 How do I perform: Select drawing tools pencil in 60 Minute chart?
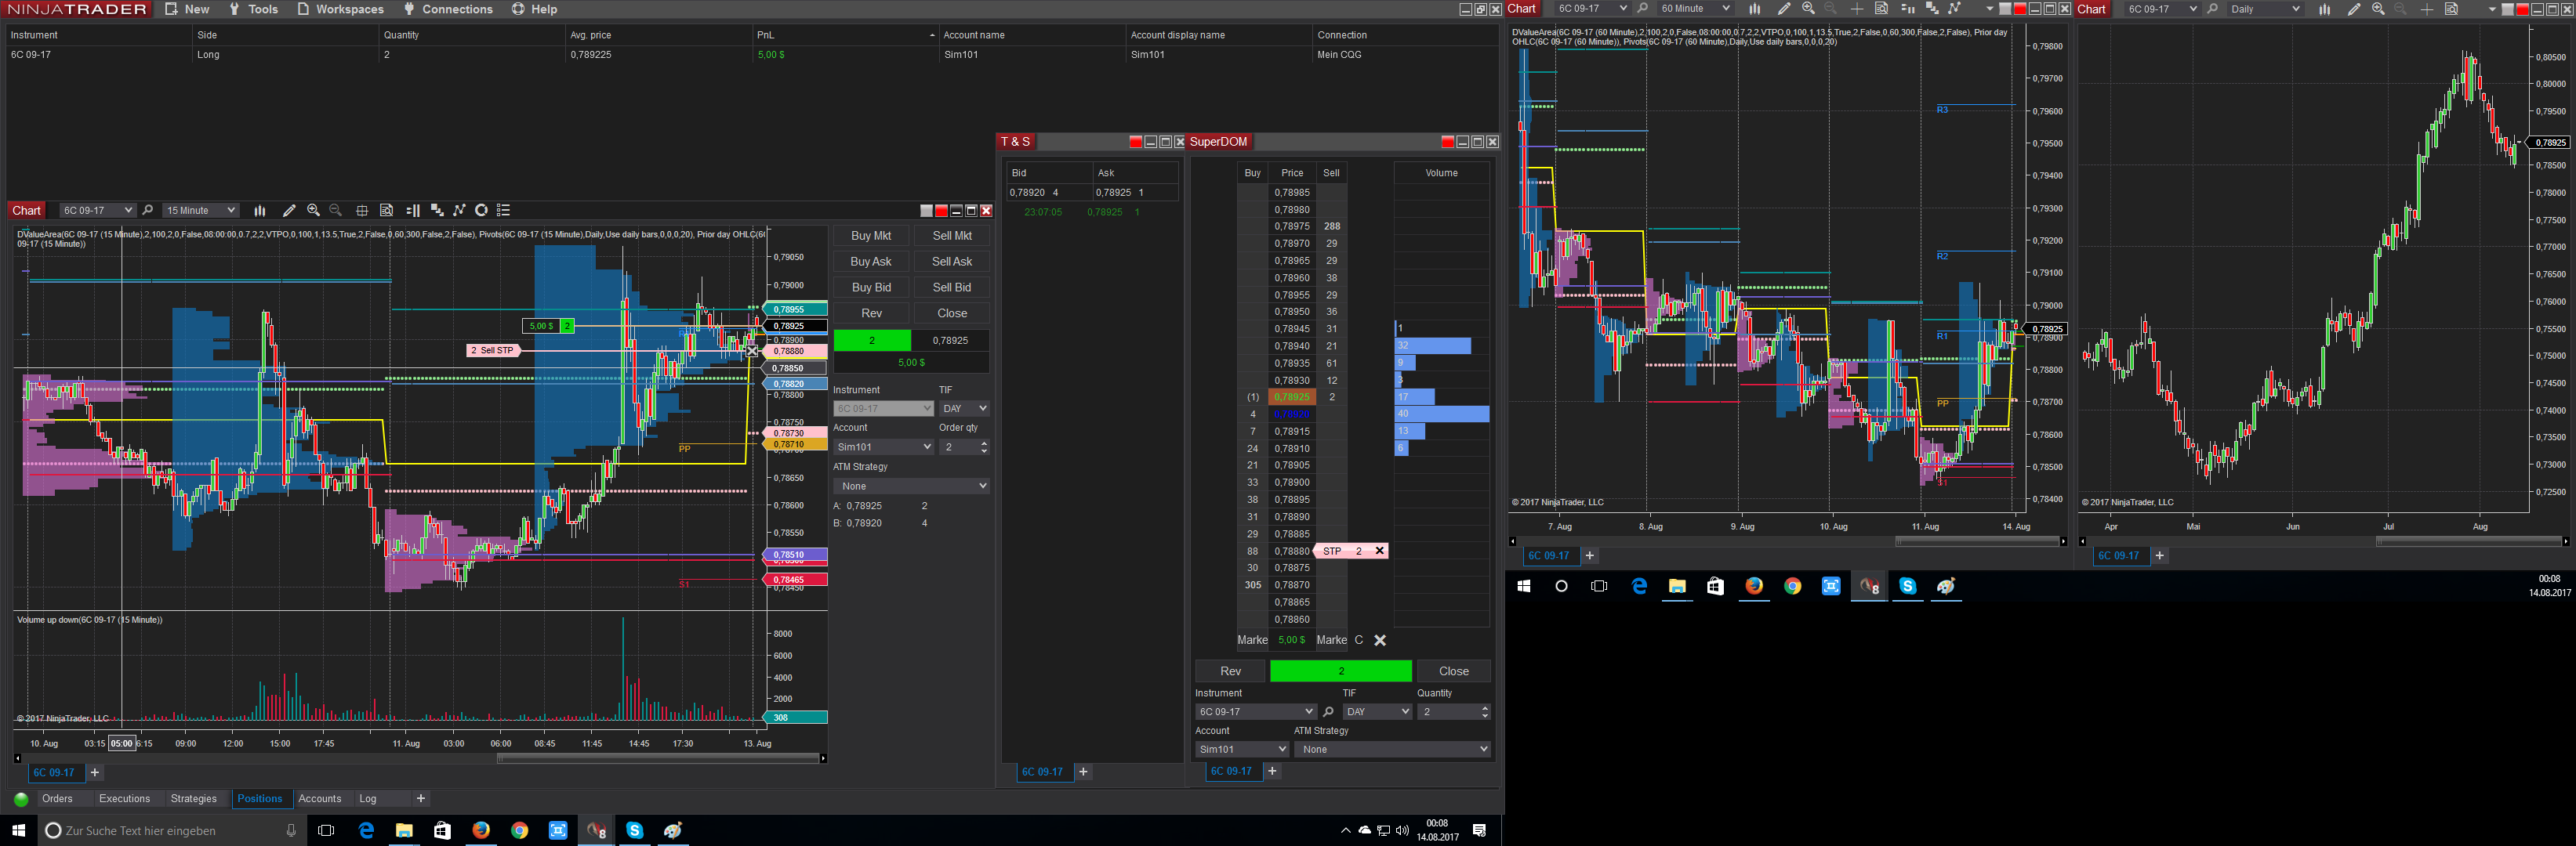coord(1784,9)
